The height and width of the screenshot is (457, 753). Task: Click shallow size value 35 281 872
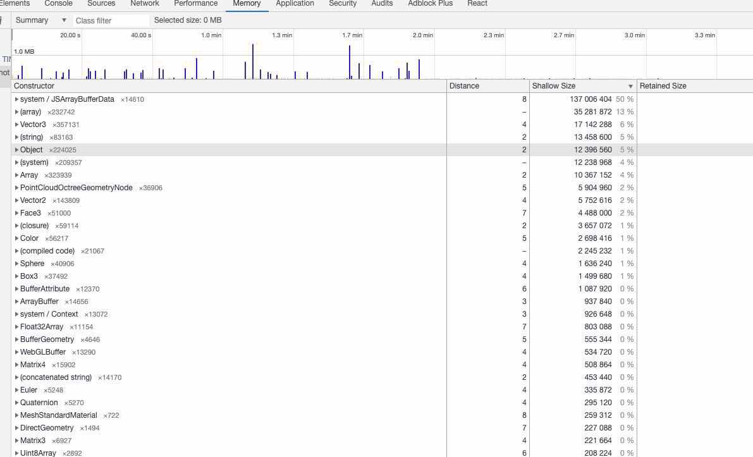592,112
